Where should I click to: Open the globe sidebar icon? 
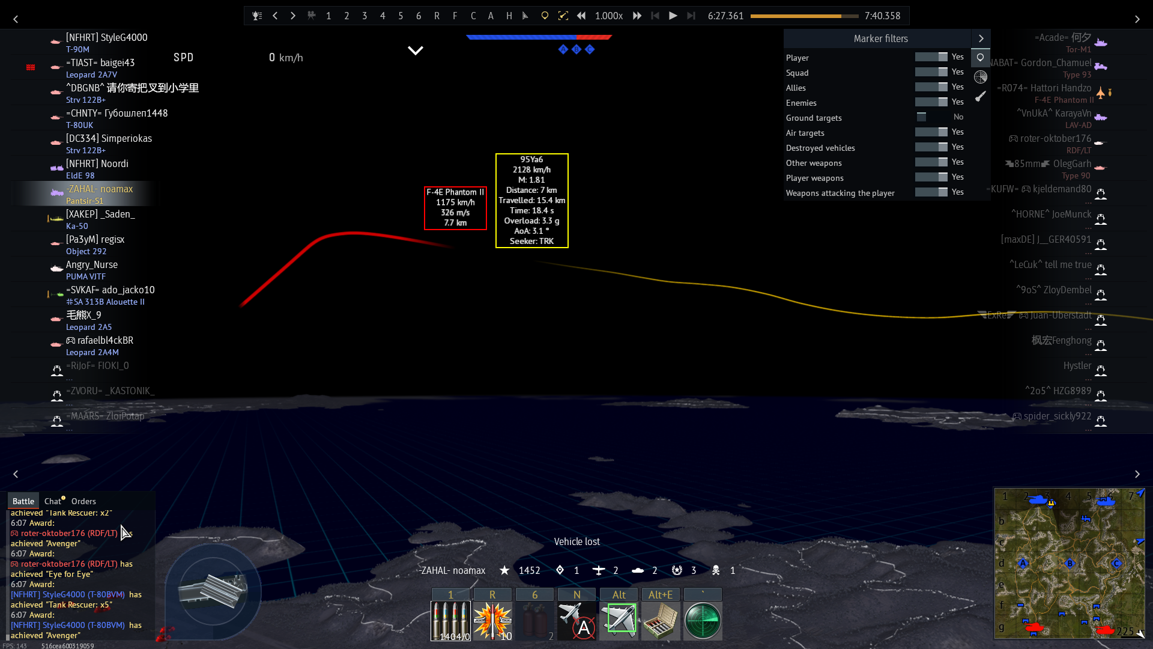tap(981, 77)
